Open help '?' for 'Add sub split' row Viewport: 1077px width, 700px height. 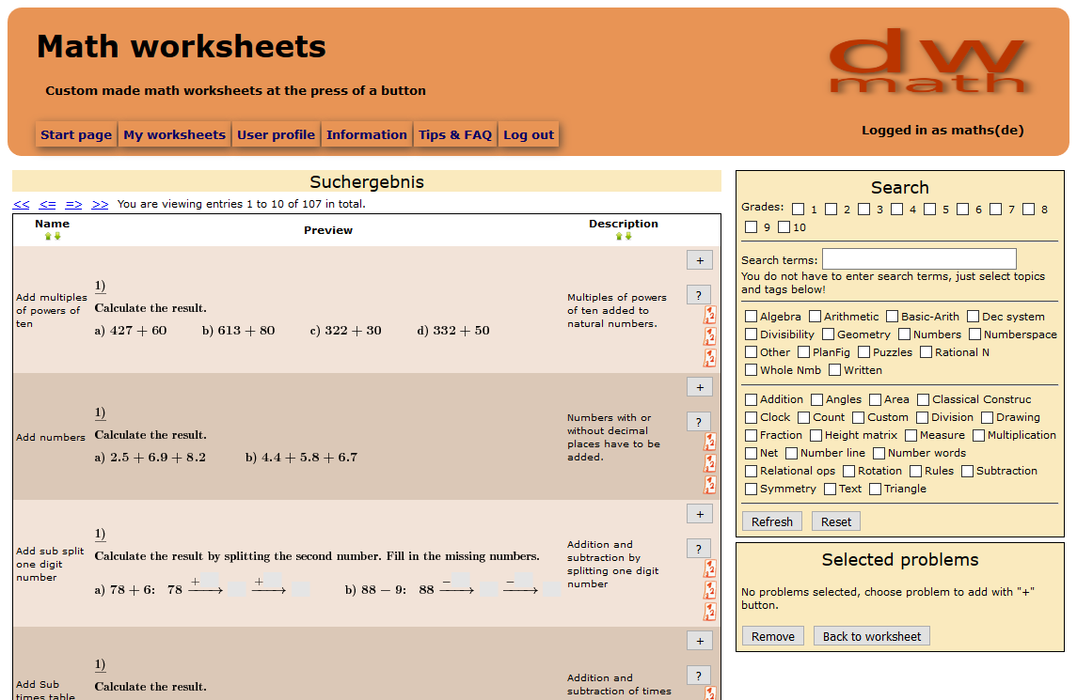coord(699,549)
